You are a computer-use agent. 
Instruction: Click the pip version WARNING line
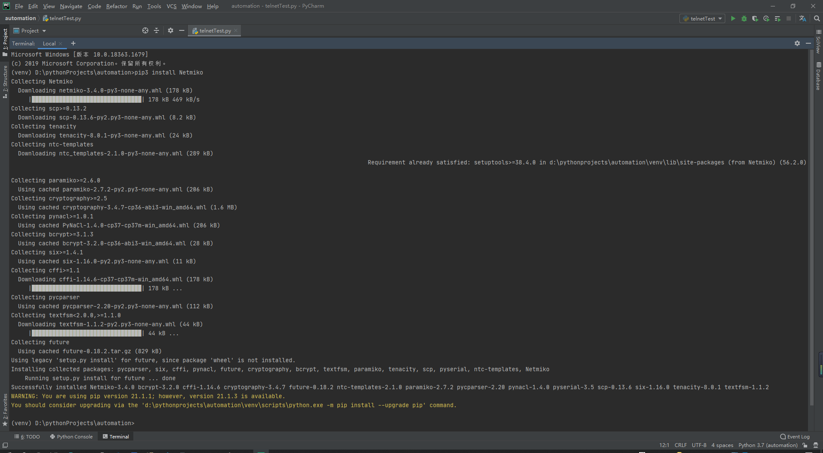click(147, 396)
